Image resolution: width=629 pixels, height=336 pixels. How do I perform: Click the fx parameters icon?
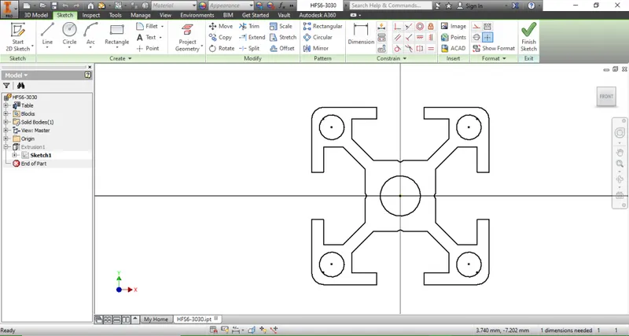click(282, 6)
